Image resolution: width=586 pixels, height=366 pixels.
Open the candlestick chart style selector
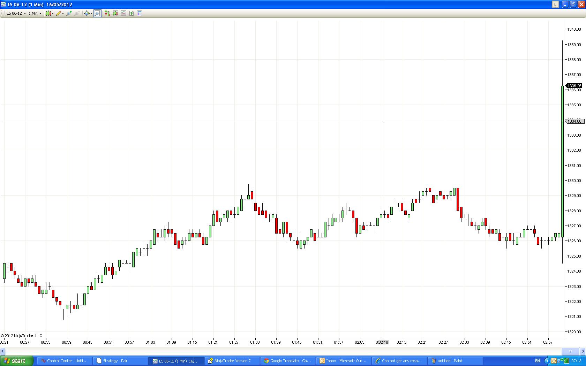tap(48, 13)
